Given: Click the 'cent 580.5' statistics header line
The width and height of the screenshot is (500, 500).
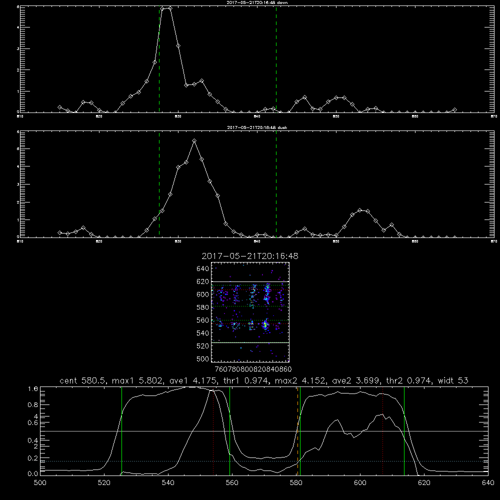Looking at the screenshot, I should [x=264, y=380].
